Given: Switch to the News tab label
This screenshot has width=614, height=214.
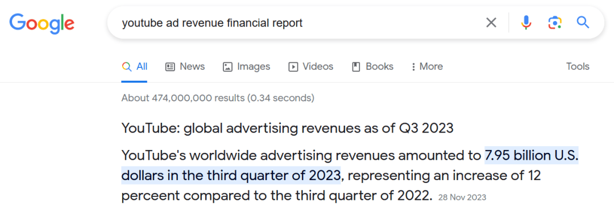Looking at the screenshot, I should click(192, 67).
